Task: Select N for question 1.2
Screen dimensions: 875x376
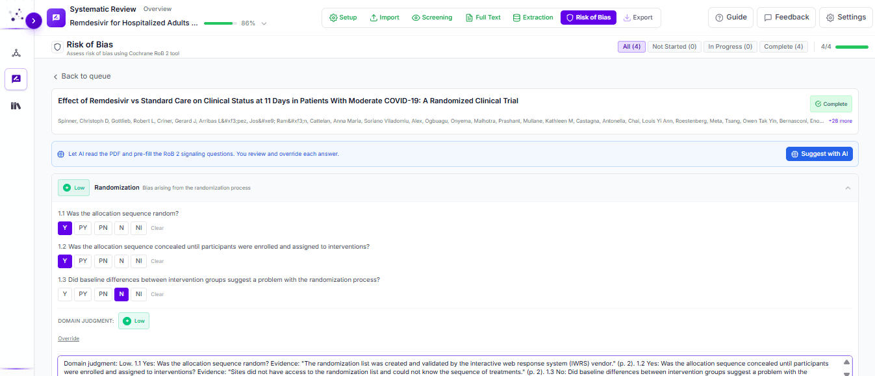Action: [x=121, y=261]
